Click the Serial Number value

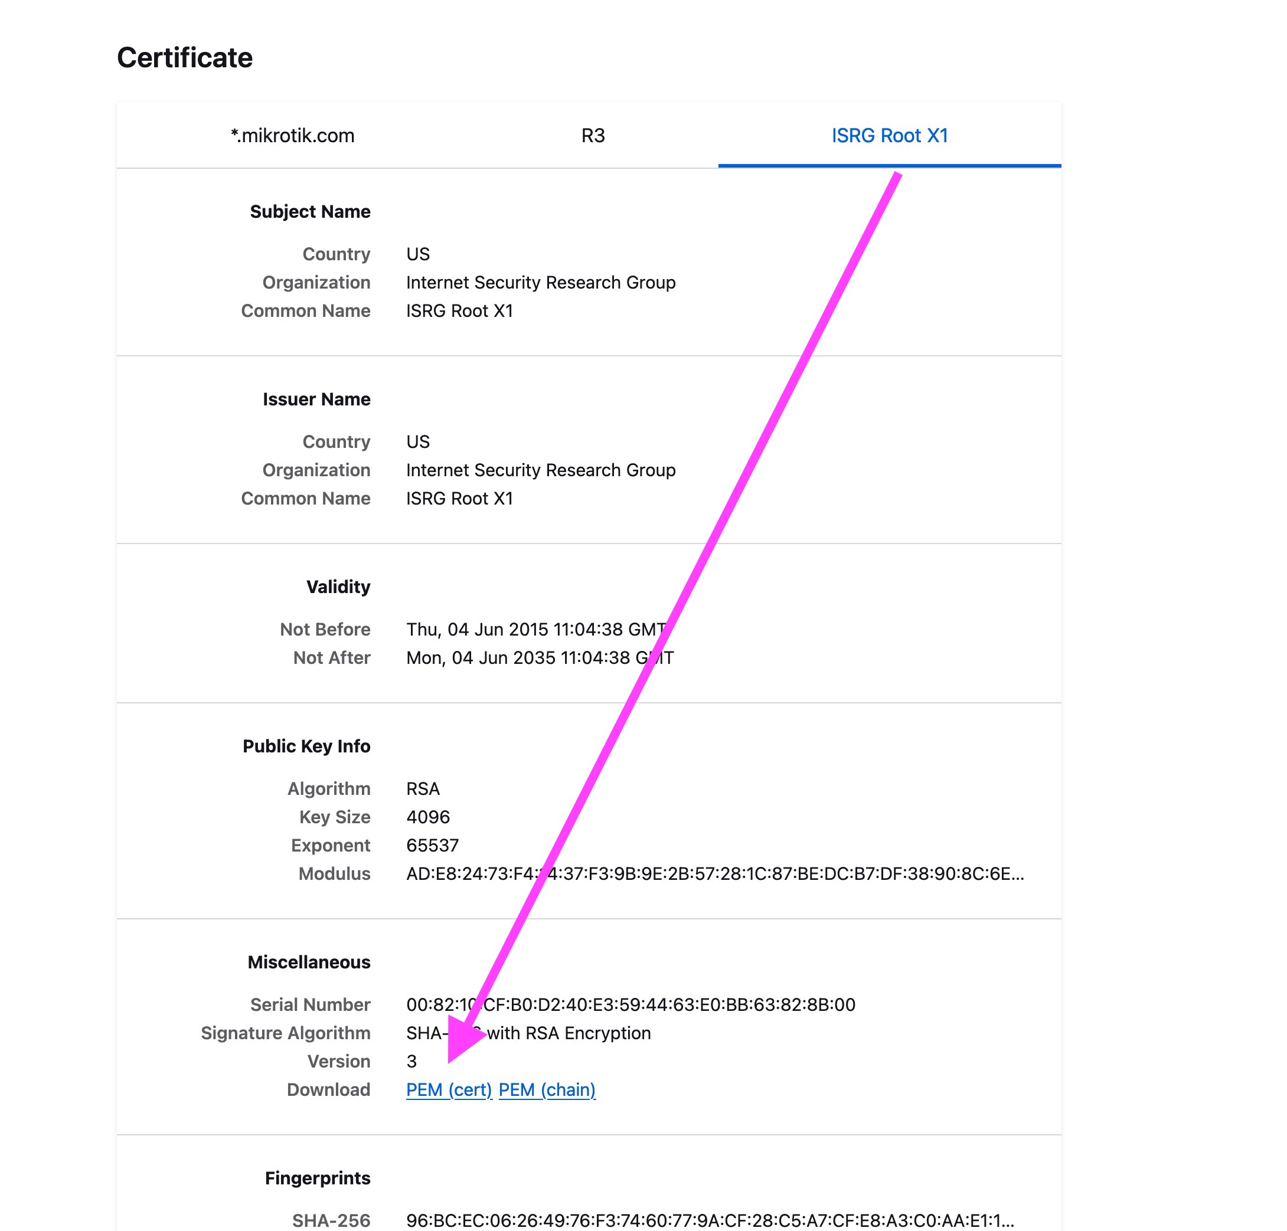pyautogui.click(x=630, y=1004)
